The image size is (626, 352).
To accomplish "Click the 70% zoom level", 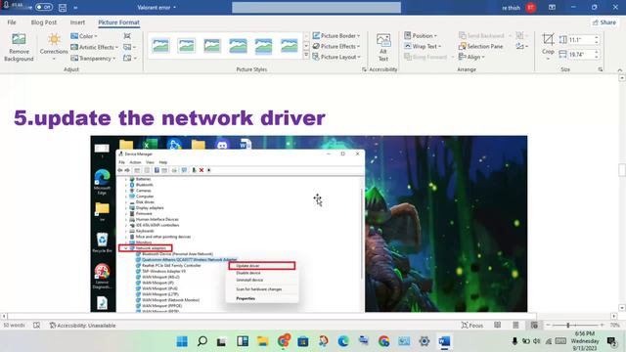I will coord(615,326).
